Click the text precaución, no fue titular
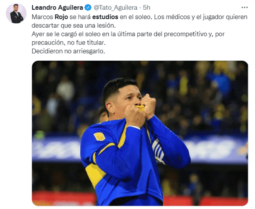255x209 pixels. 68,42
